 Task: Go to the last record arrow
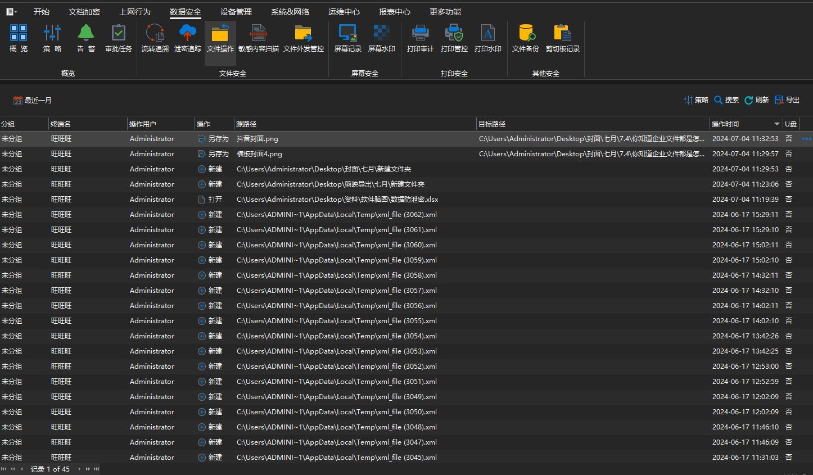click(97, 469)
